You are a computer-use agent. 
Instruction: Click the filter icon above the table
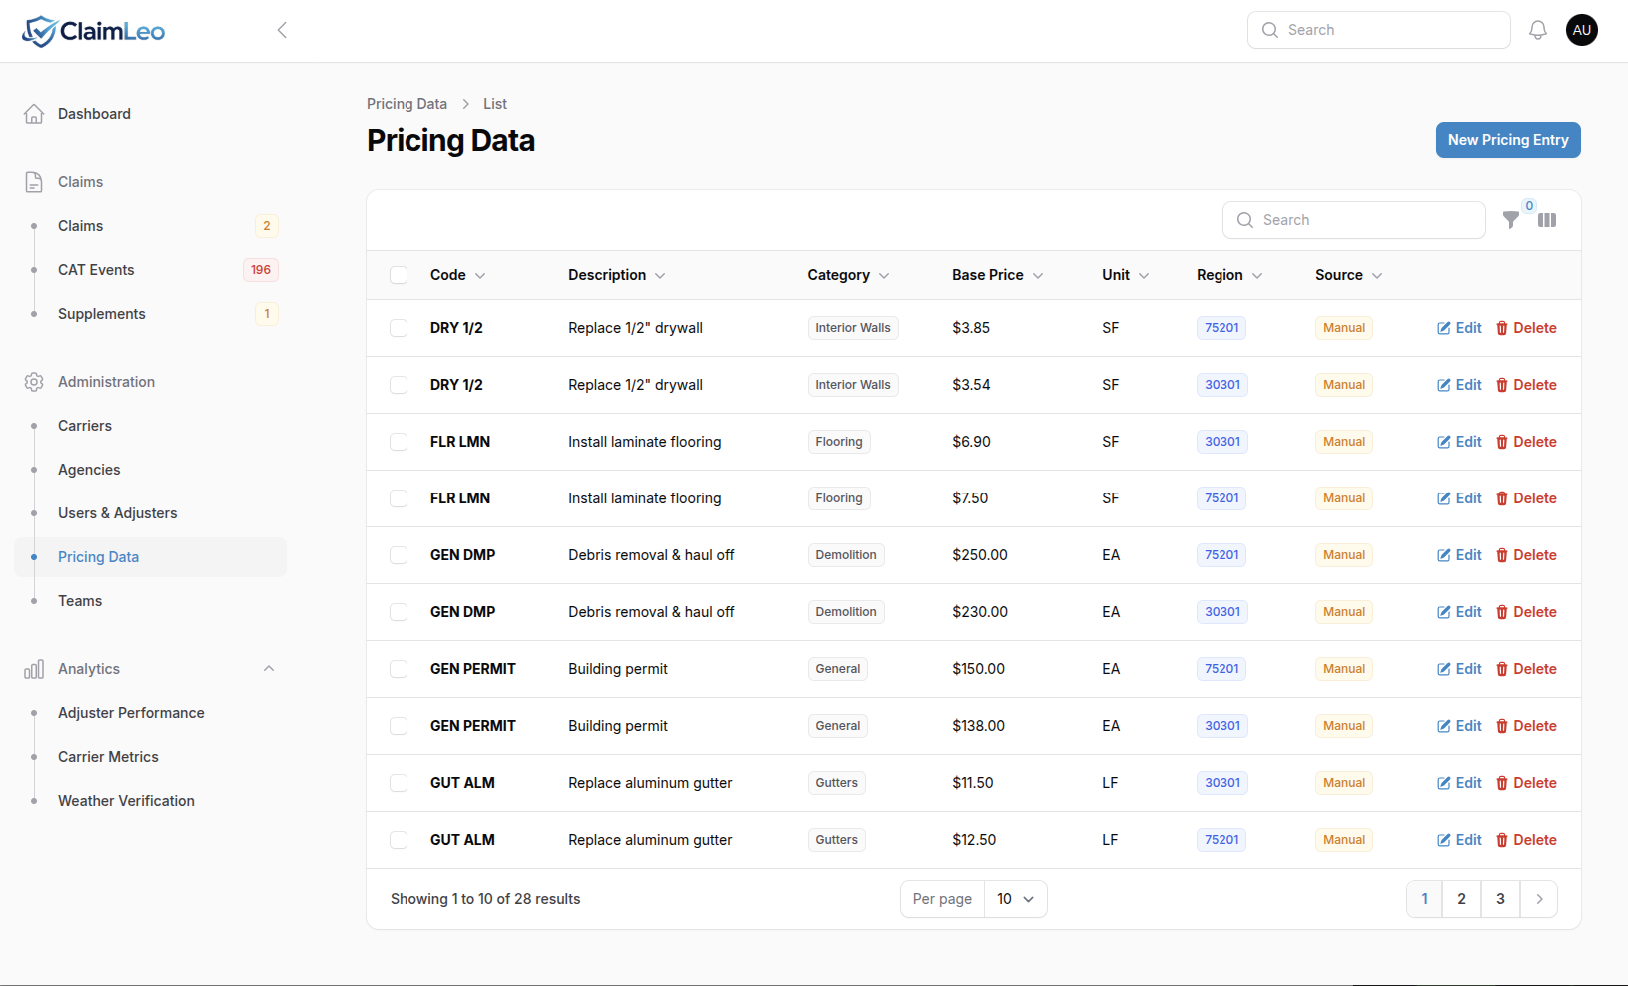pos(1512,220)
